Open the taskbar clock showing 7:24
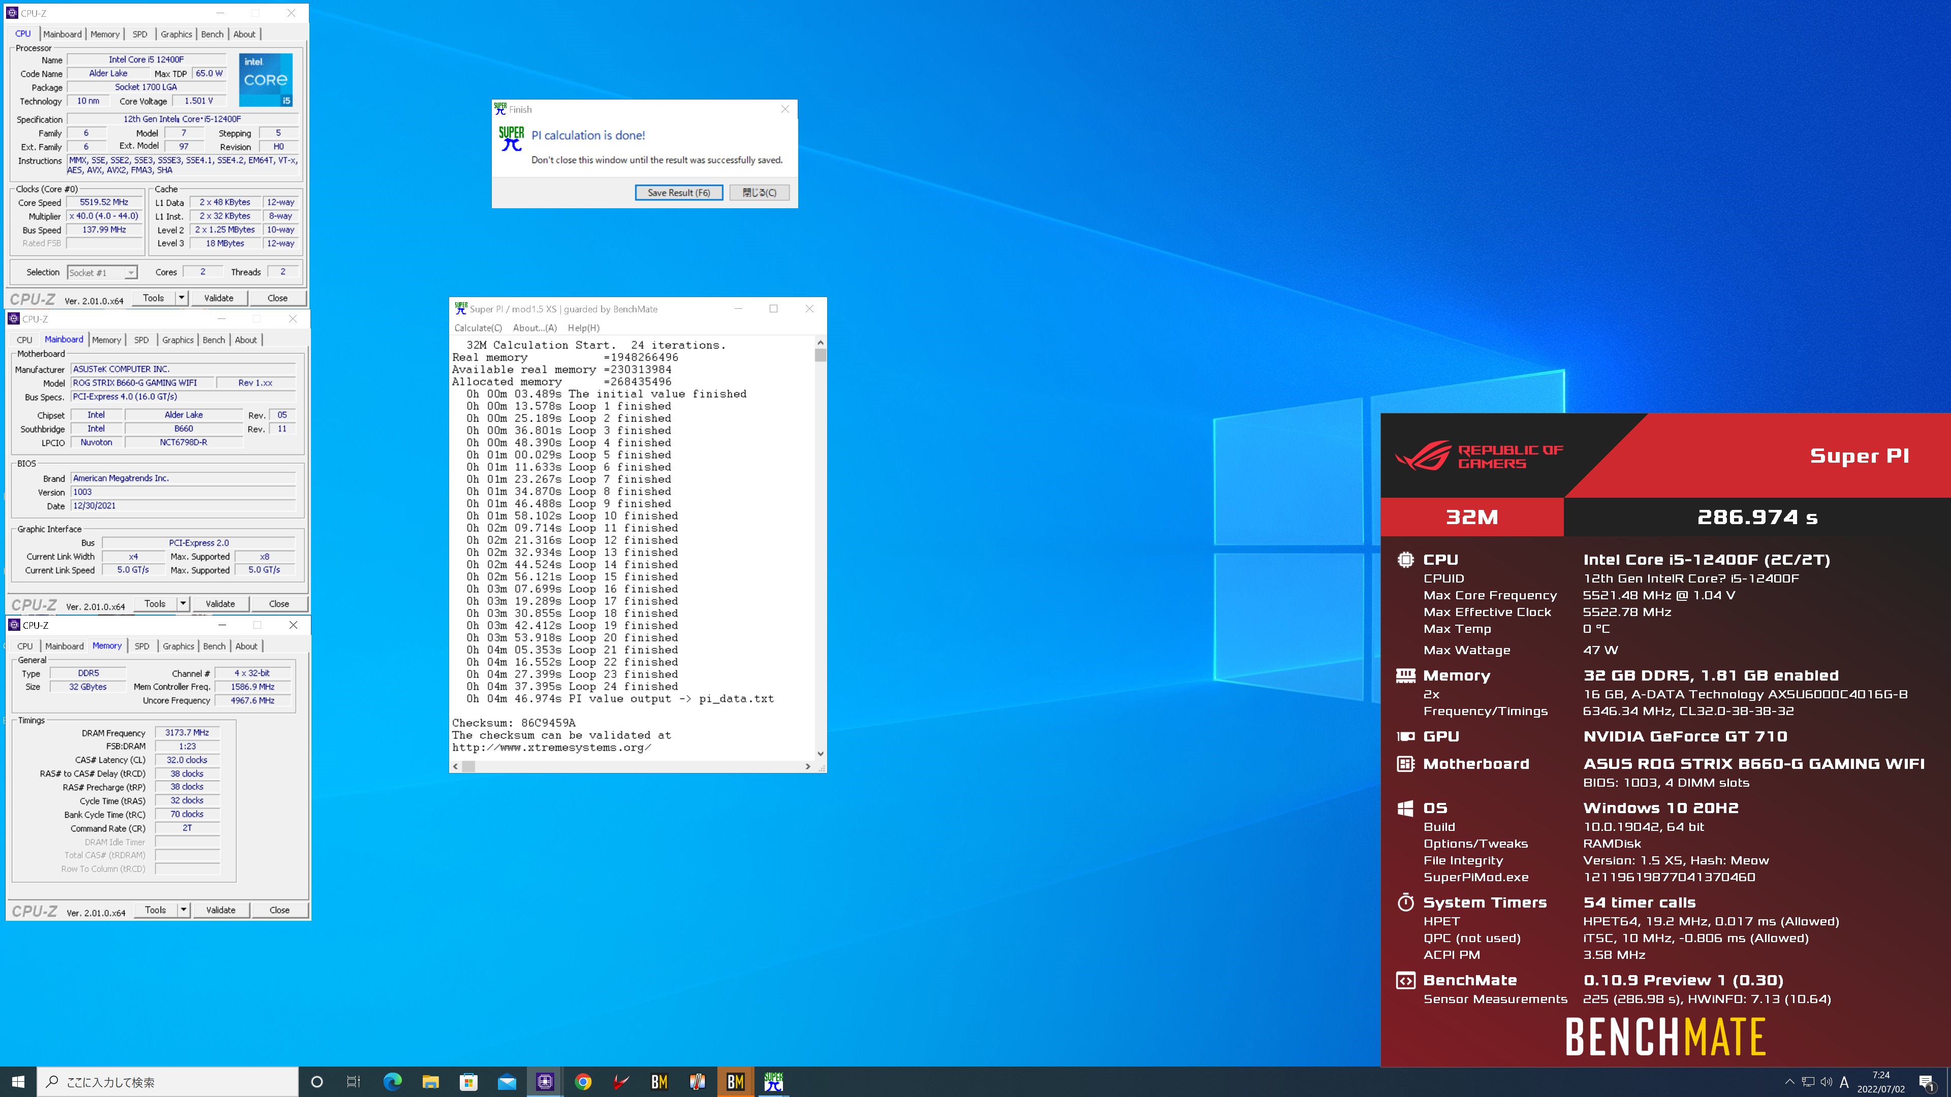The image size is (1951, 1097). pyautogui.click(x=1880, y=1082)
